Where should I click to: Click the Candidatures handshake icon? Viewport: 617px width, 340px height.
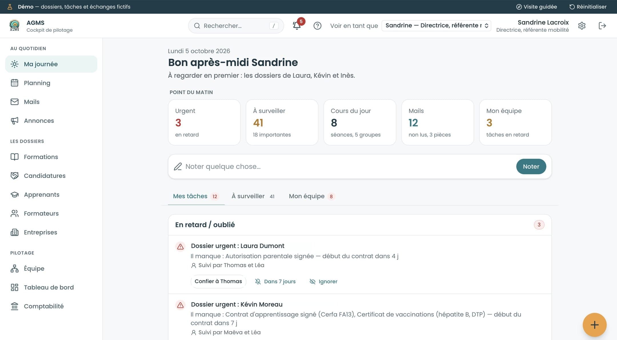15,176
